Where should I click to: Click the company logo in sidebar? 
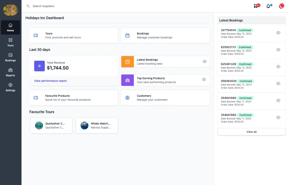(10, 10)
